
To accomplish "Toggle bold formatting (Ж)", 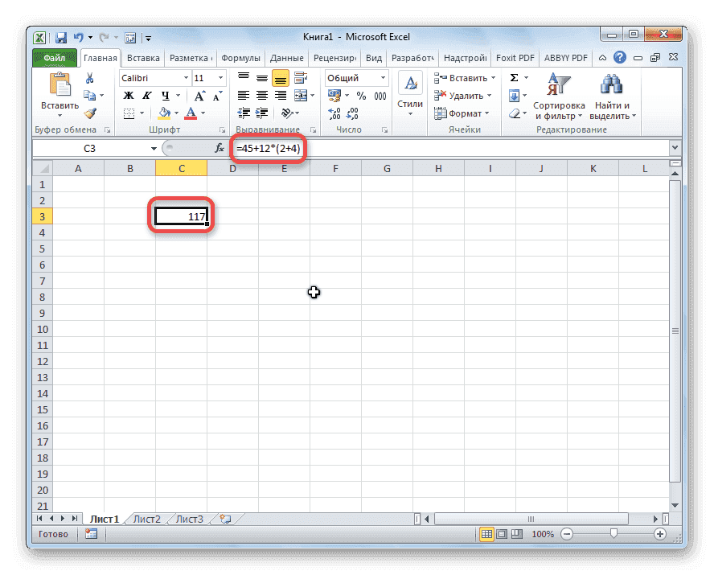I will pyautogui.click(x=129, y=95).
